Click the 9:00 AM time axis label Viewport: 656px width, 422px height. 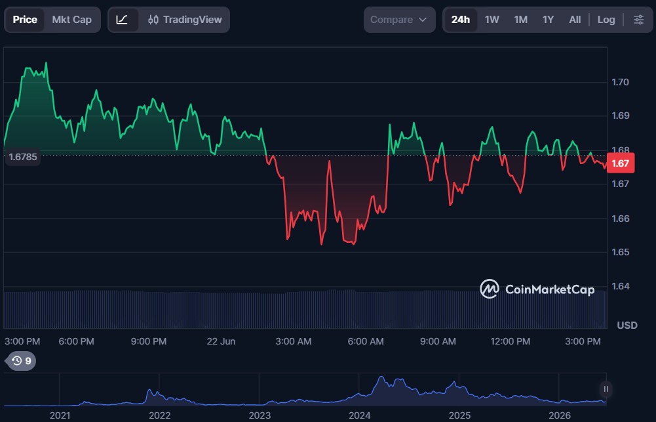(438, 341)
